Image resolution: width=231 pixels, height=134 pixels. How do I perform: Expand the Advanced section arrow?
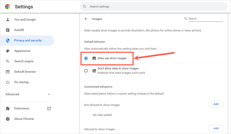[49, 94]
